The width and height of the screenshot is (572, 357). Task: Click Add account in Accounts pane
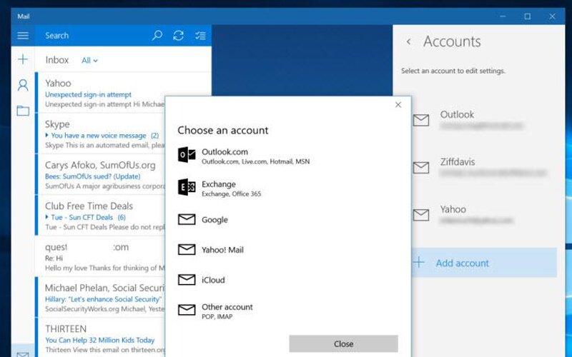484,263
